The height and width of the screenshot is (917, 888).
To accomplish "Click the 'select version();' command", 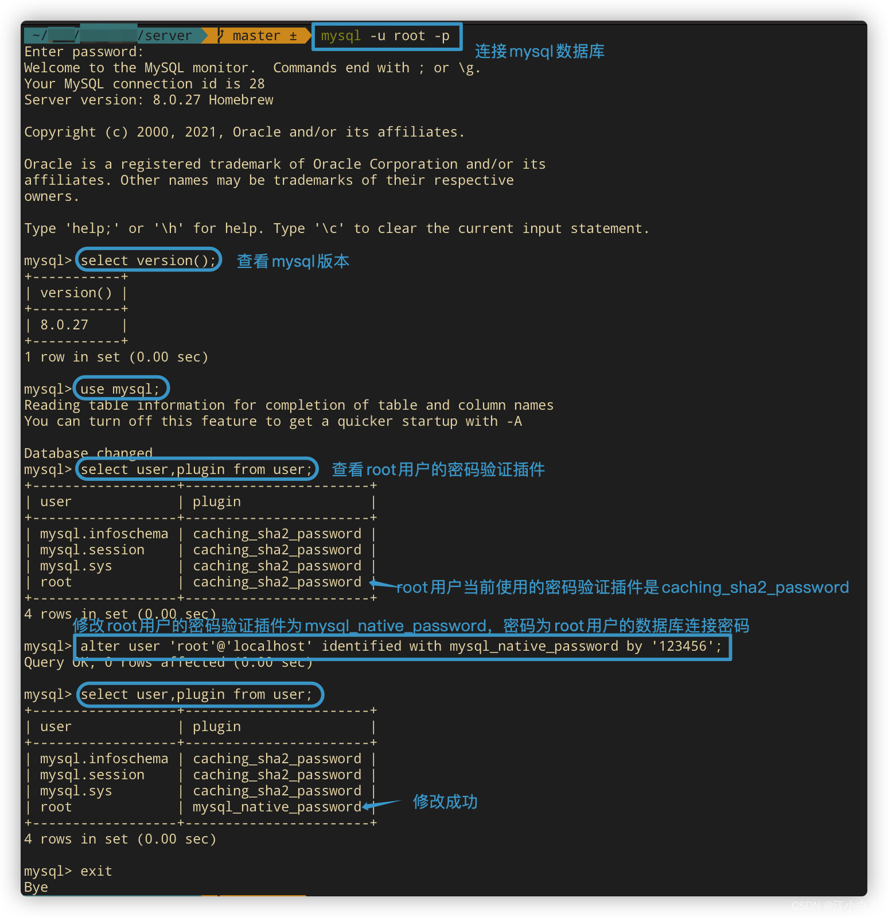I will click(x=149, y=261).
